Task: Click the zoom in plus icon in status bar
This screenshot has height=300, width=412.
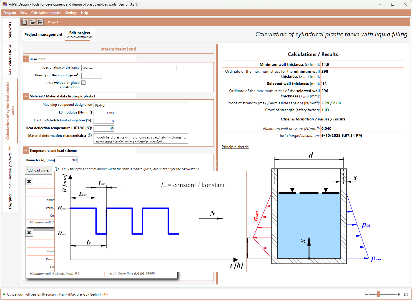Action: coord(399,294)
